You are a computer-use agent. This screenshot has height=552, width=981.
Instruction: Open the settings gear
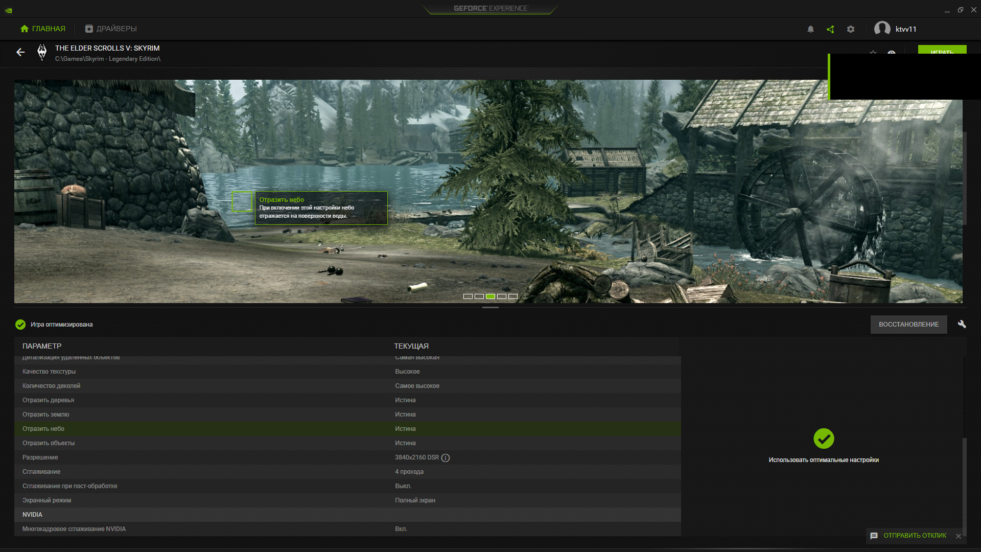pos(851,29)
